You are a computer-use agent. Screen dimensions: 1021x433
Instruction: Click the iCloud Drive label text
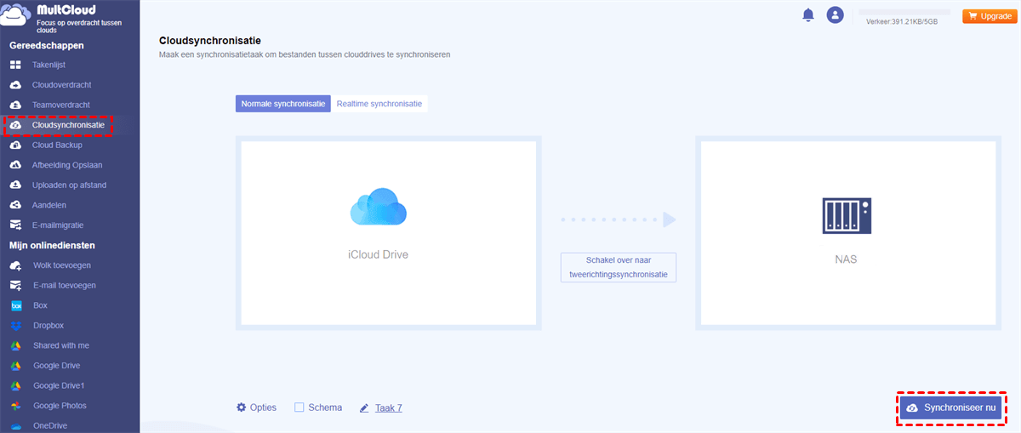(x=378, y=254)
